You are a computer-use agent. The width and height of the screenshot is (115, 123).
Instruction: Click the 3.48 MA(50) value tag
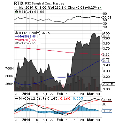(x=106, y=61)
